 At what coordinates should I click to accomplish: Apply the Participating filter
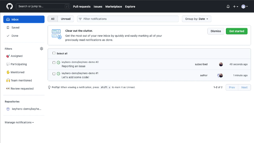click(17, 64)
